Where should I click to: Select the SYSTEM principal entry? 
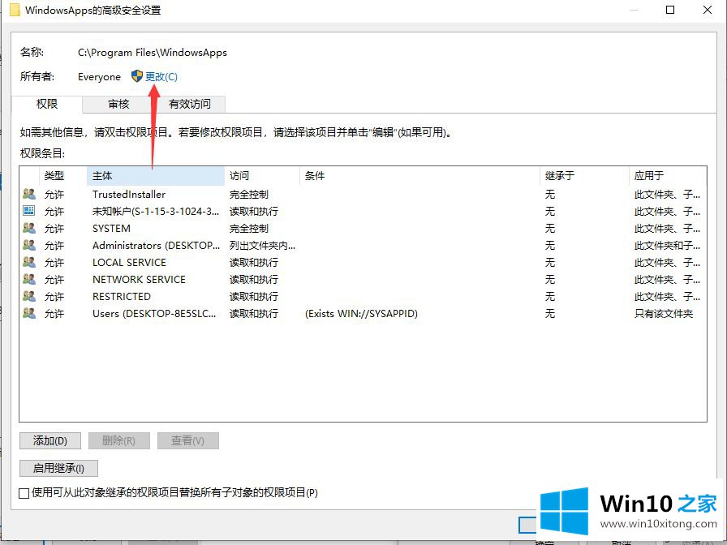tap(111, 229)
